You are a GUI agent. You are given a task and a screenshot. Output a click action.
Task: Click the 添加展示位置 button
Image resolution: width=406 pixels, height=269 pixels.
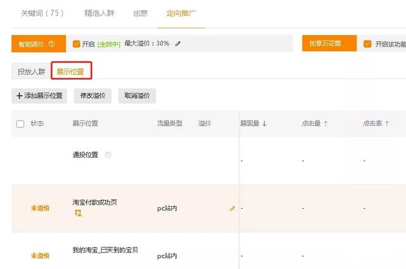coord(39,96)
